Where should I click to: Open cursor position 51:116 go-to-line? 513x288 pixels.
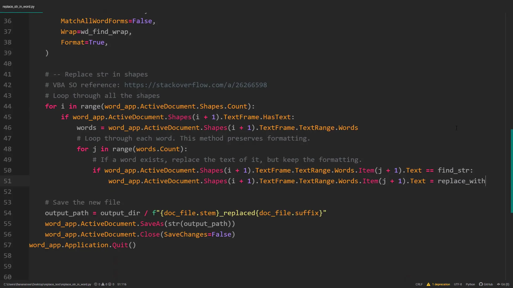click(x=122, y=284)
